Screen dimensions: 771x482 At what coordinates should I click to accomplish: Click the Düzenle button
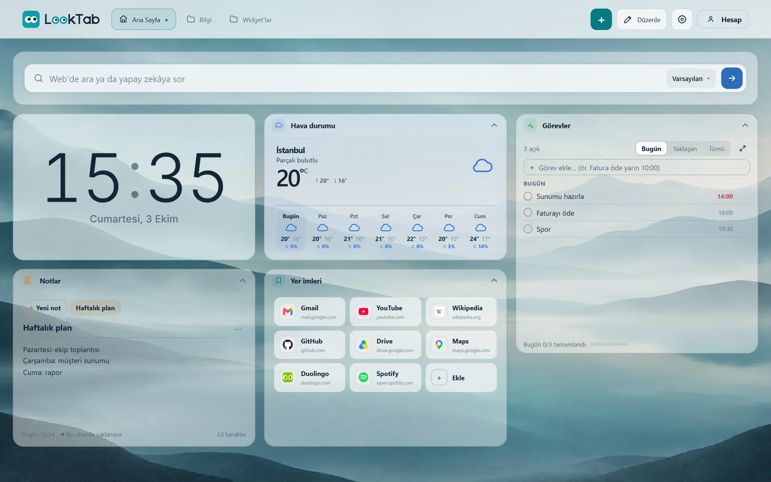tap(642, 20)
